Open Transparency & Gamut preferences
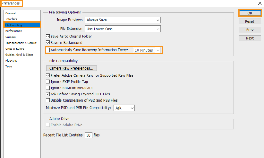Screen dimensions: 264x158 pyautogui.click(x=21, y=43)
